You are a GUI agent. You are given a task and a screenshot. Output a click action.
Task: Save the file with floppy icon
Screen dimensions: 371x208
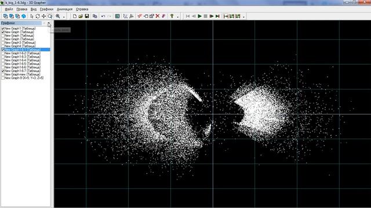click(87, 16)
